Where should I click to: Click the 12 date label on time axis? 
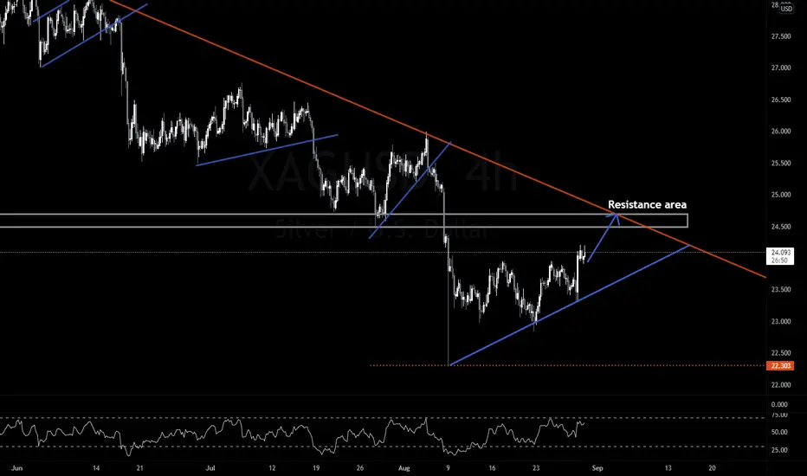click(x=272, y=468)
